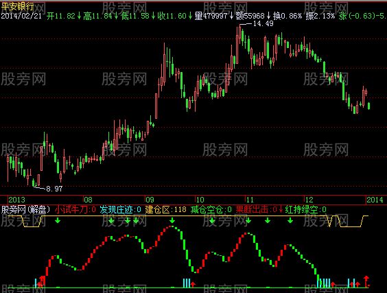
Task: Click the green 减仓空仓 indicator label
Action: tap(207, 210)
